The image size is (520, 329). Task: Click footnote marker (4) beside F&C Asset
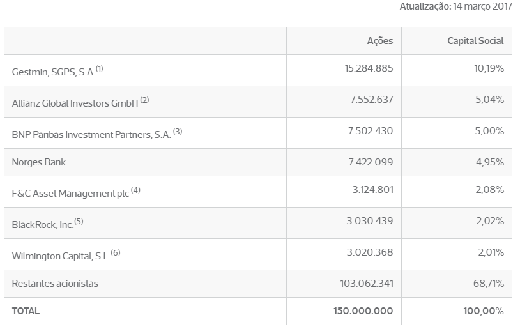tap(135, 190)
